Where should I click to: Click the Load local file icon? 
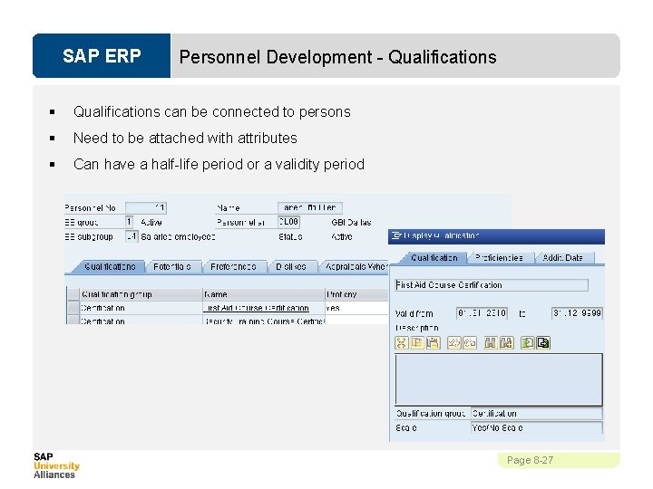pos(527,343)
